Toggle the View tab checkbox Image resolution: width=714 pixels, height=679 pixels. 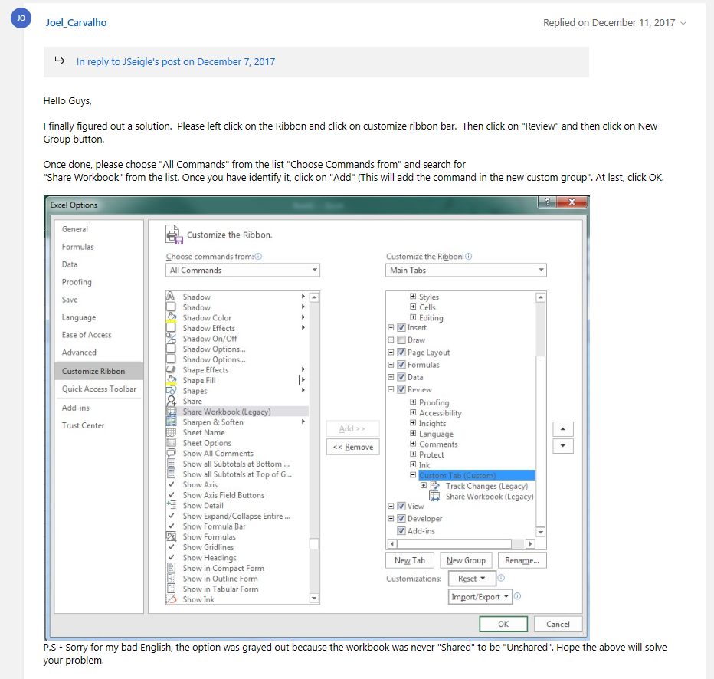pos(401,506)
